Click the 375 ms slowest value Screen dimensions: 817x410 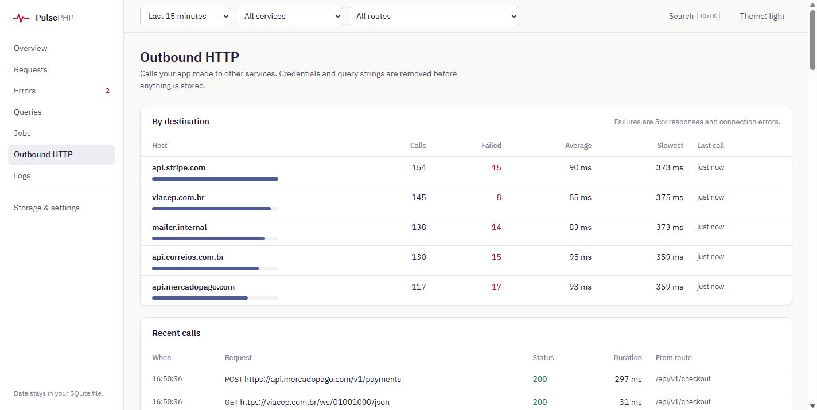coord(670,197)
